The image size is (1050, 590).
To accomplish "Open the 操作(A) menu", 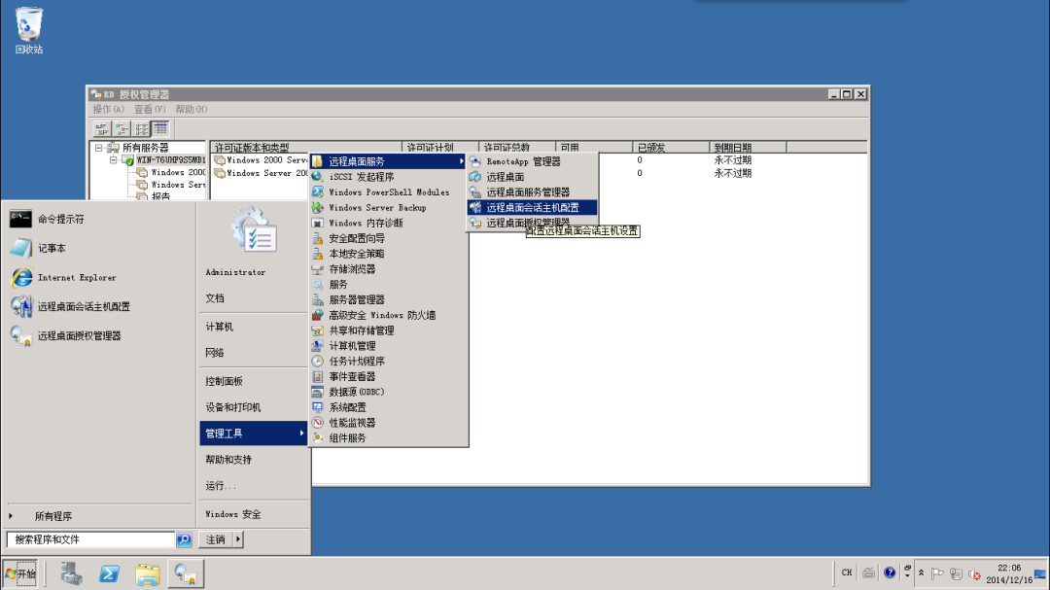I will point(109,109).
